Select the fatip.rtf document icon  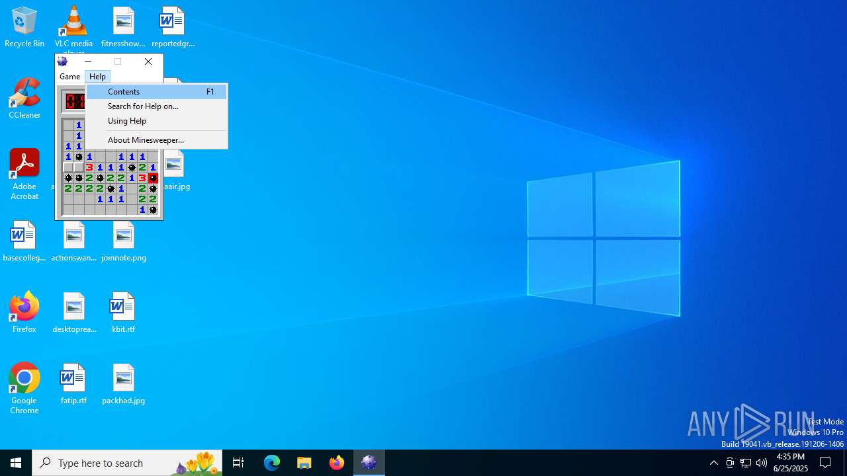pyautogui.click(x=73, y=385)
